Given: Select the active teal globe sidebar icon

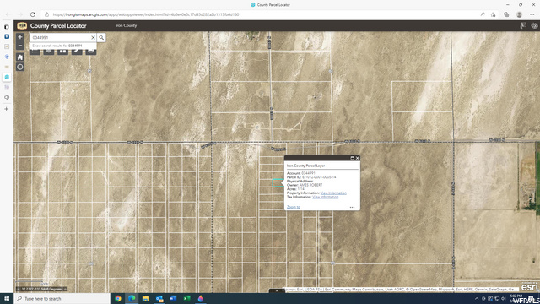Looking at the screenshot, I should coord(7,77).
